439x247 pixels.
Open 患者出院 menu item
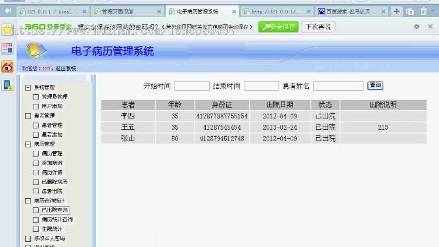[x=52, y=191]
